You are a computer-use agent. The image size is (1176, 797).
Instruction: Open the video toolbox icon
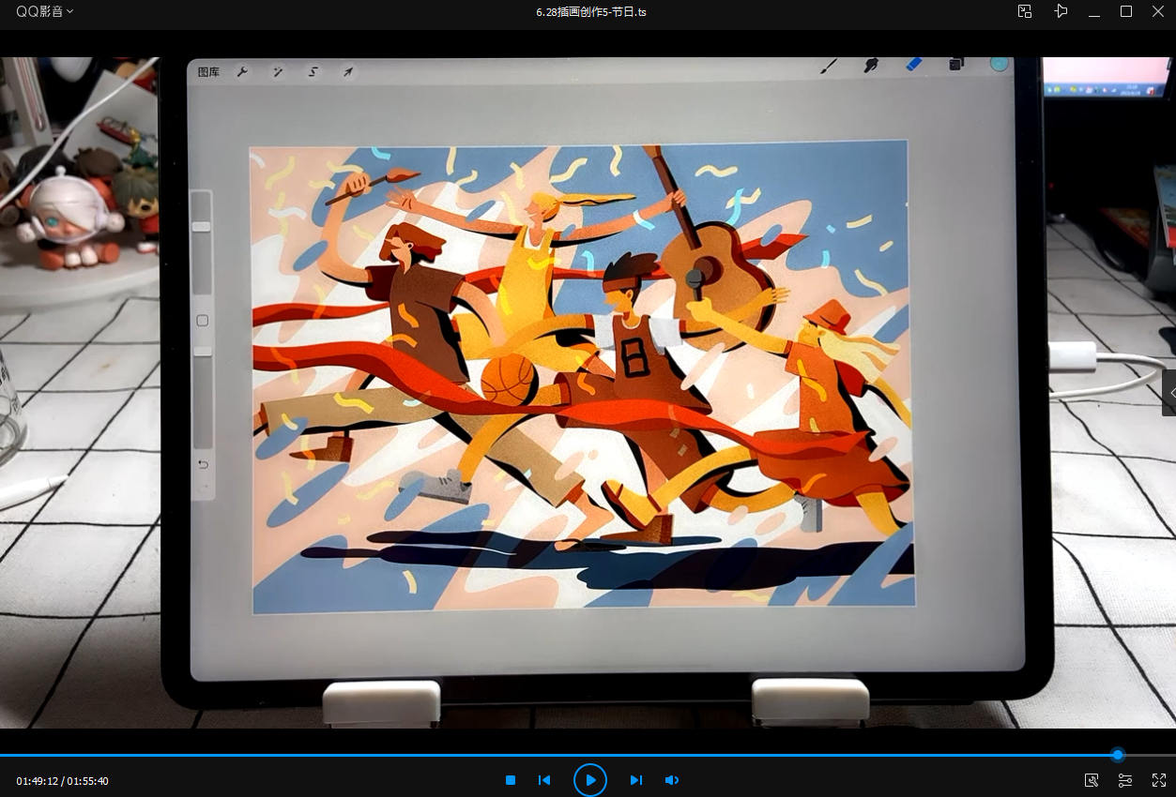[x=1091, y=780]
